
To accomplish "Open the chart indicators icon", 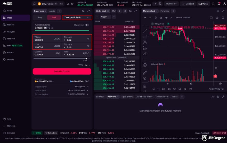I will click(161, 18).
